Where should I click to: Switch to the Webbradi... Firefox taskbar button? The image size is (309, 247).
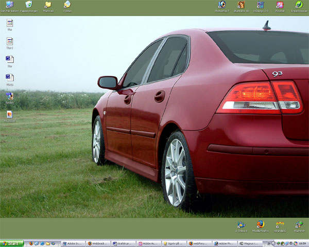98,243
